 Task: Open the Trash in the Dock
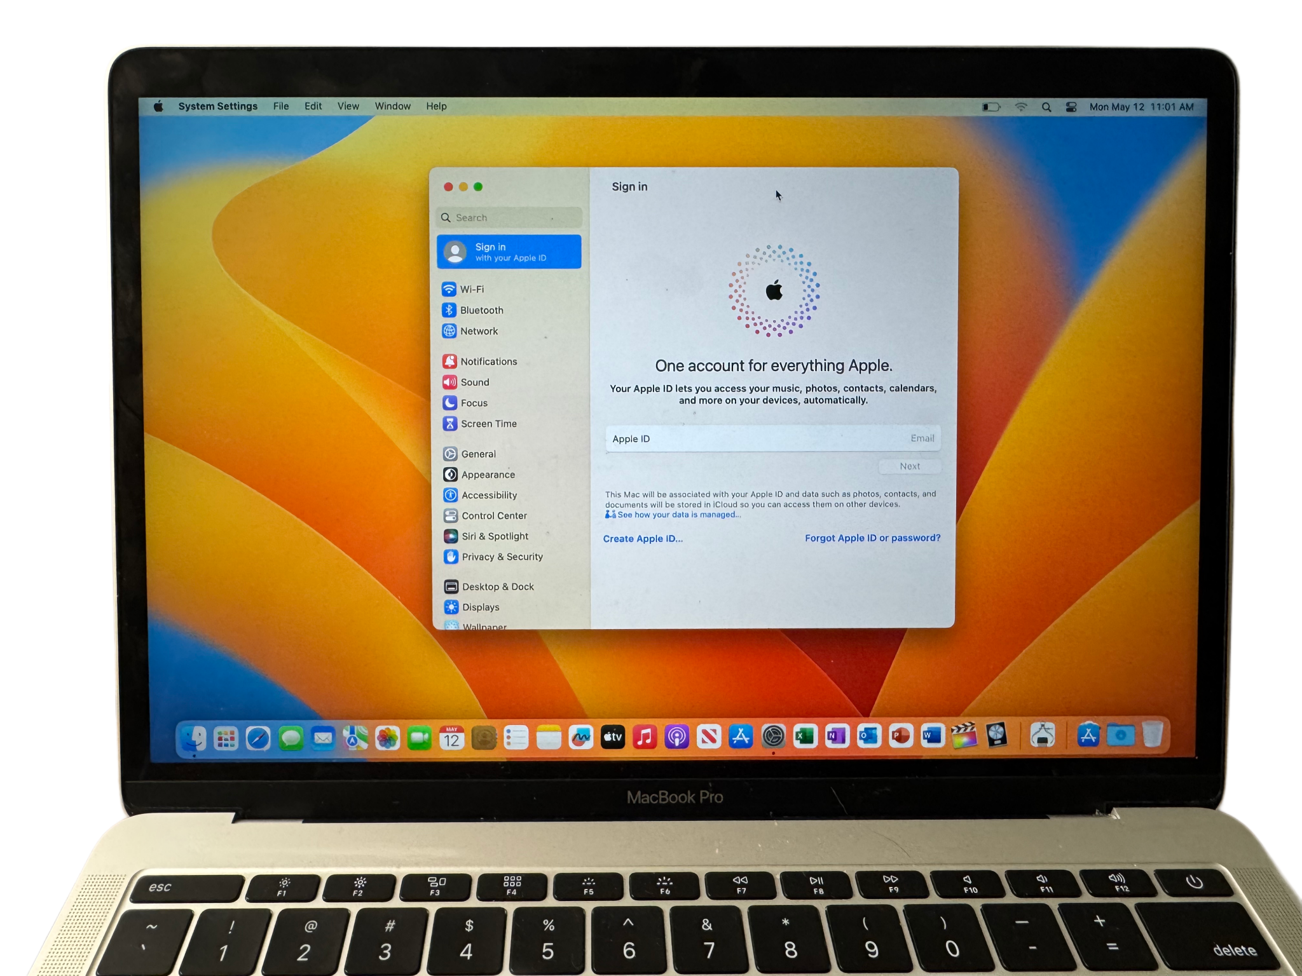(x=1152, y=735)
